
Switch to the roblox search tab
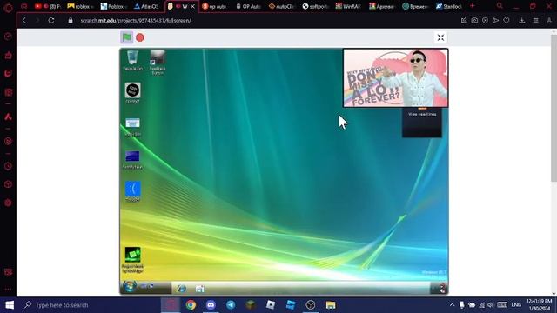click(81, 6)
